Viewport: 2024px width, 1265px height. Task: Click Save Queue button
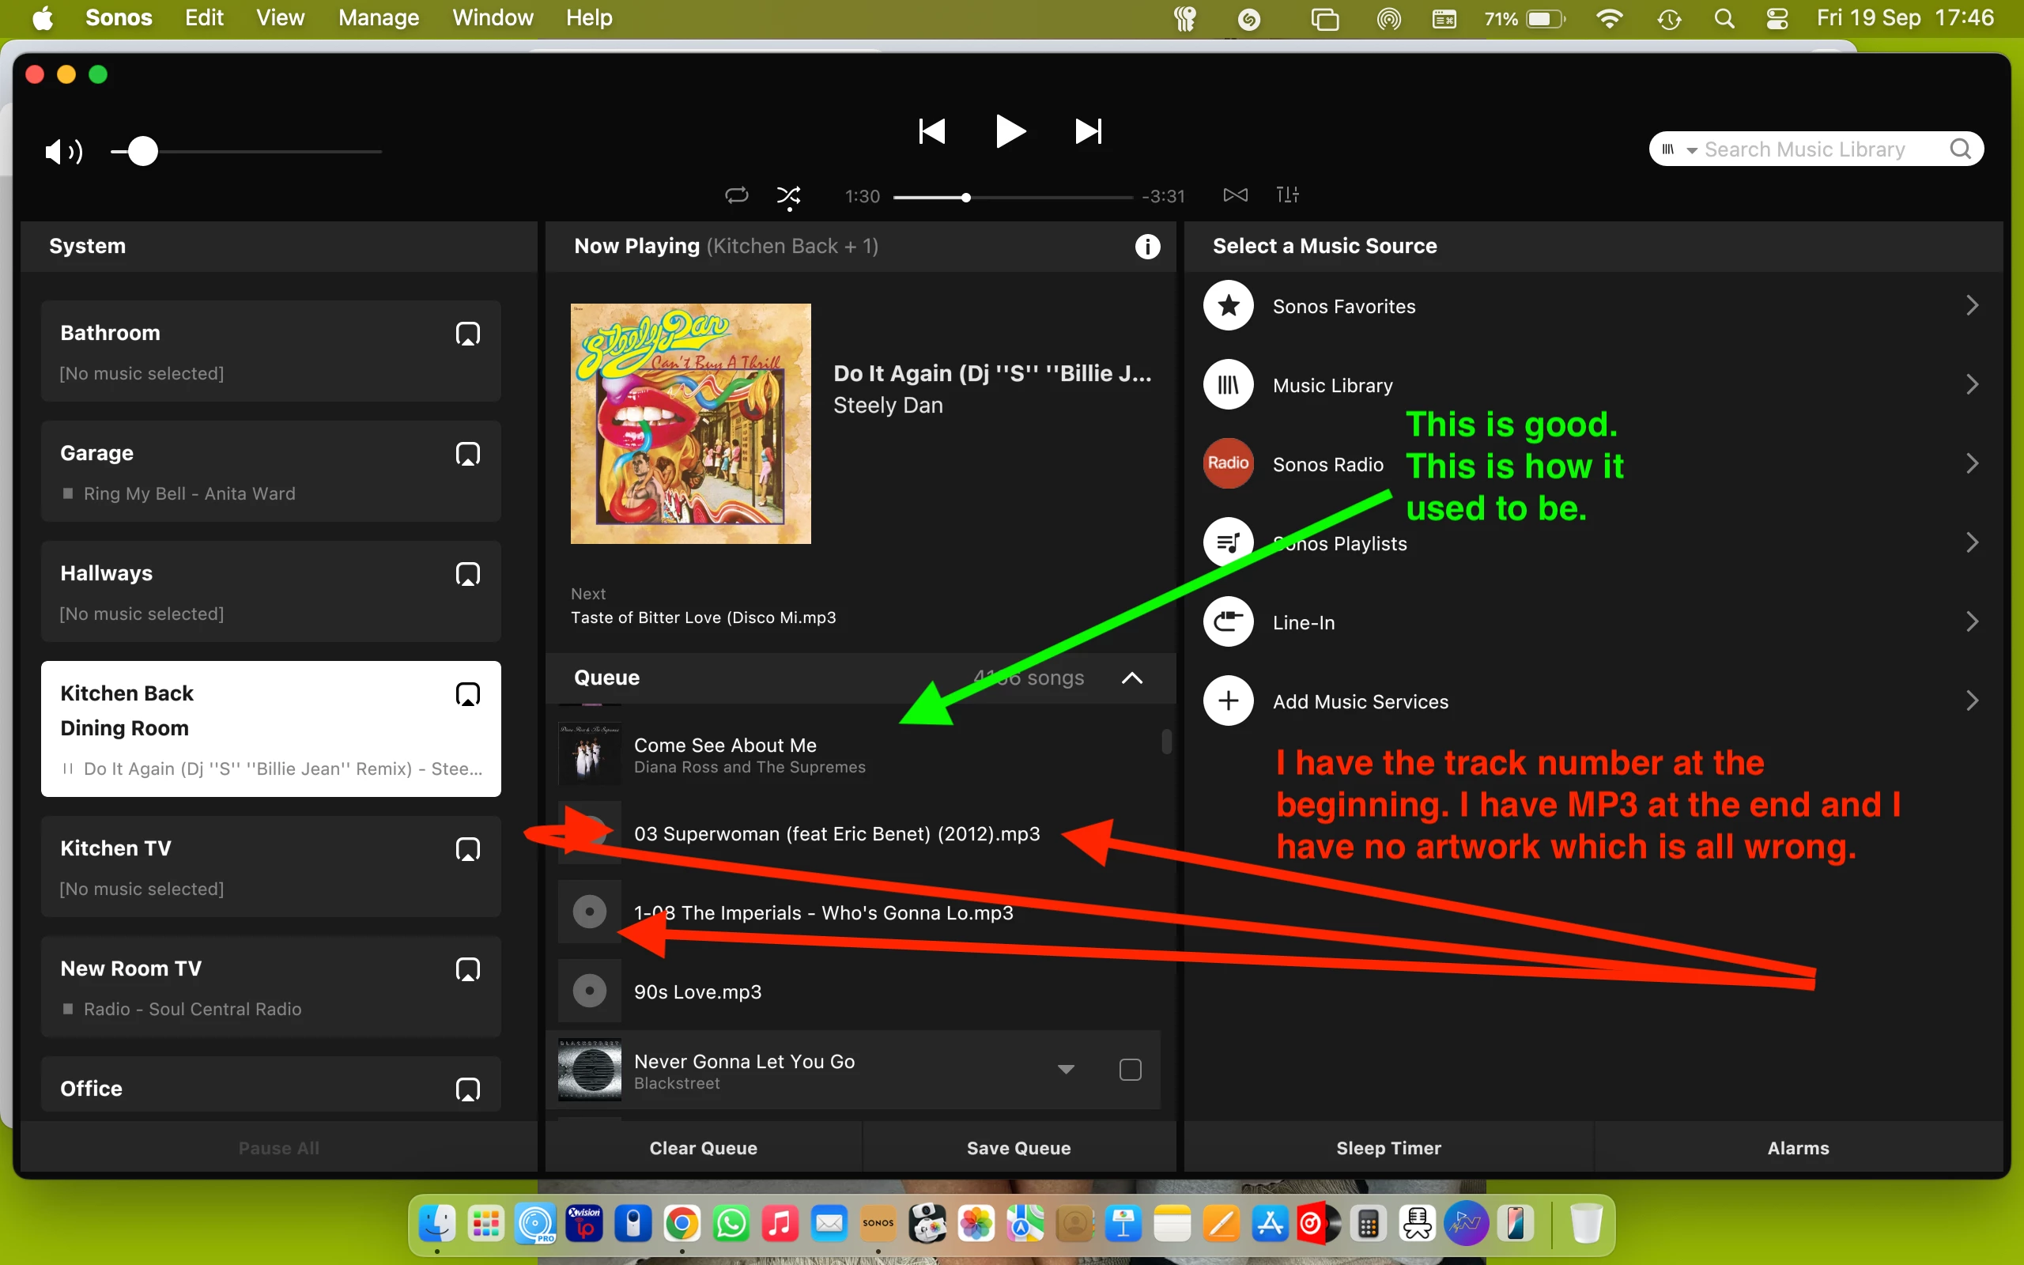pyautogui.click(x=1018, y=1148)
